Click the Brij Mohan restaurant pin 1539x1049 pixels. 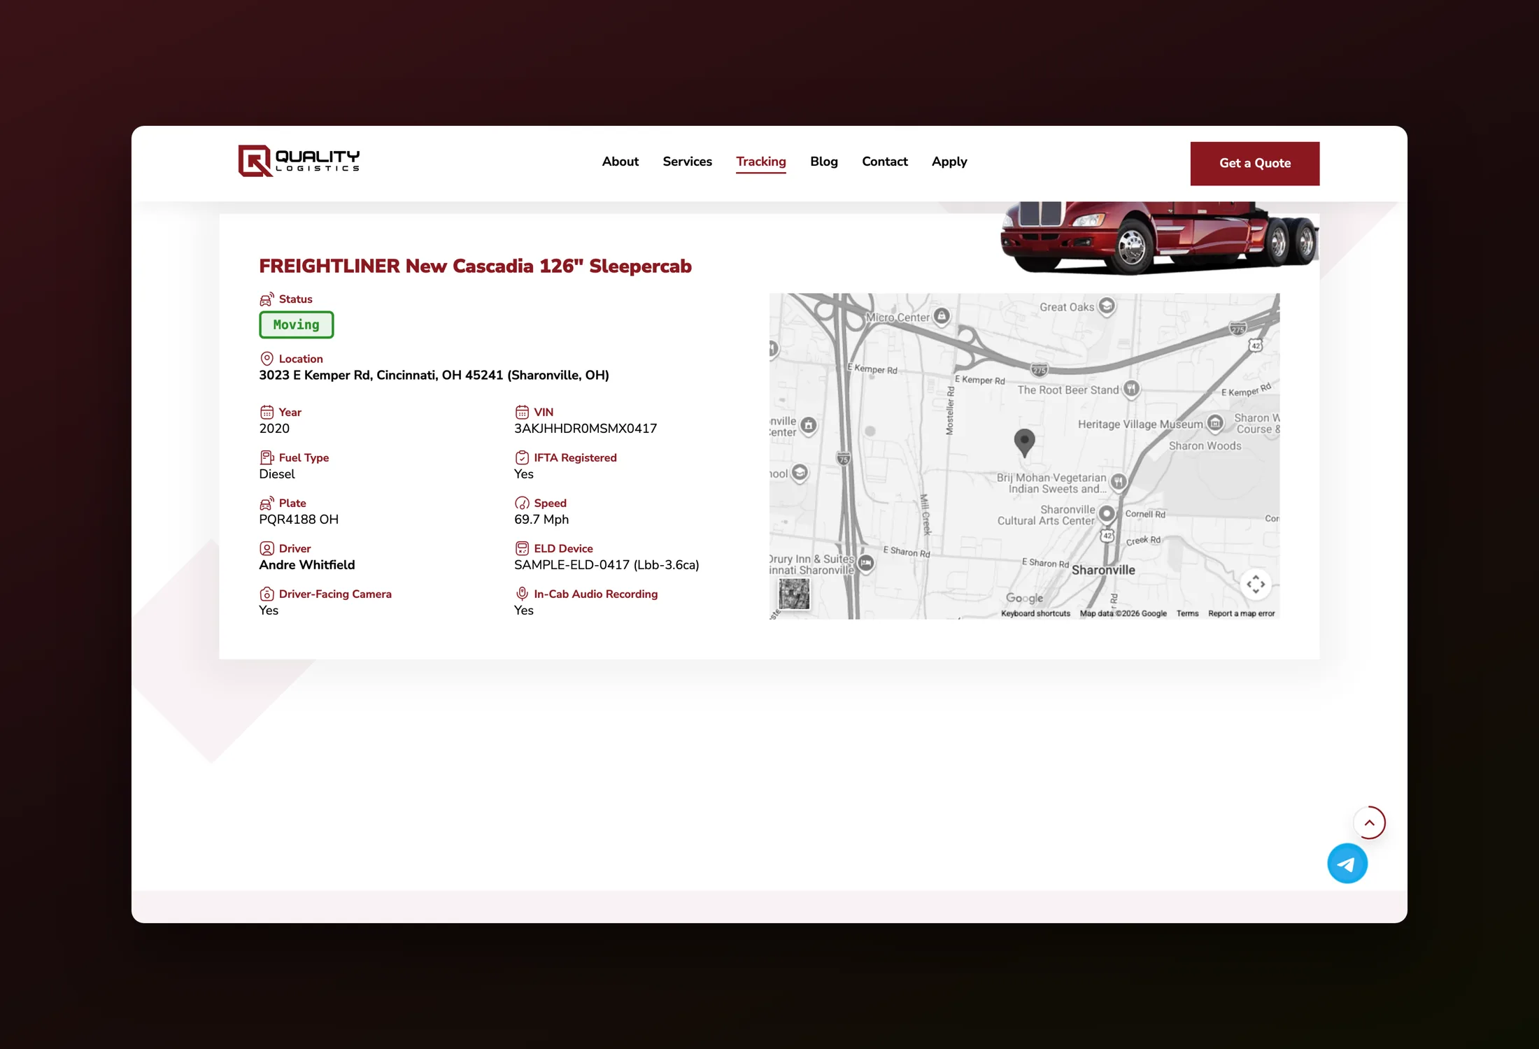[1119, 482]
